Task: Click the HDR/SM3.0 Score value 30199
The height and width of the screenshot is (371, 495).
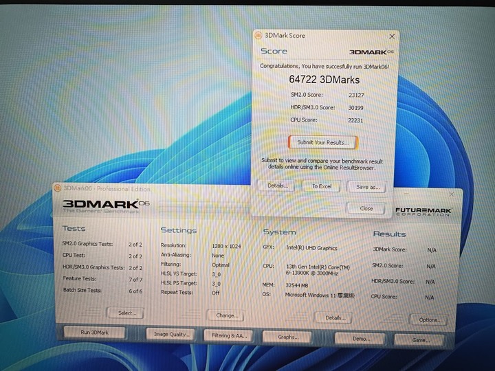Action: (356, 108)
